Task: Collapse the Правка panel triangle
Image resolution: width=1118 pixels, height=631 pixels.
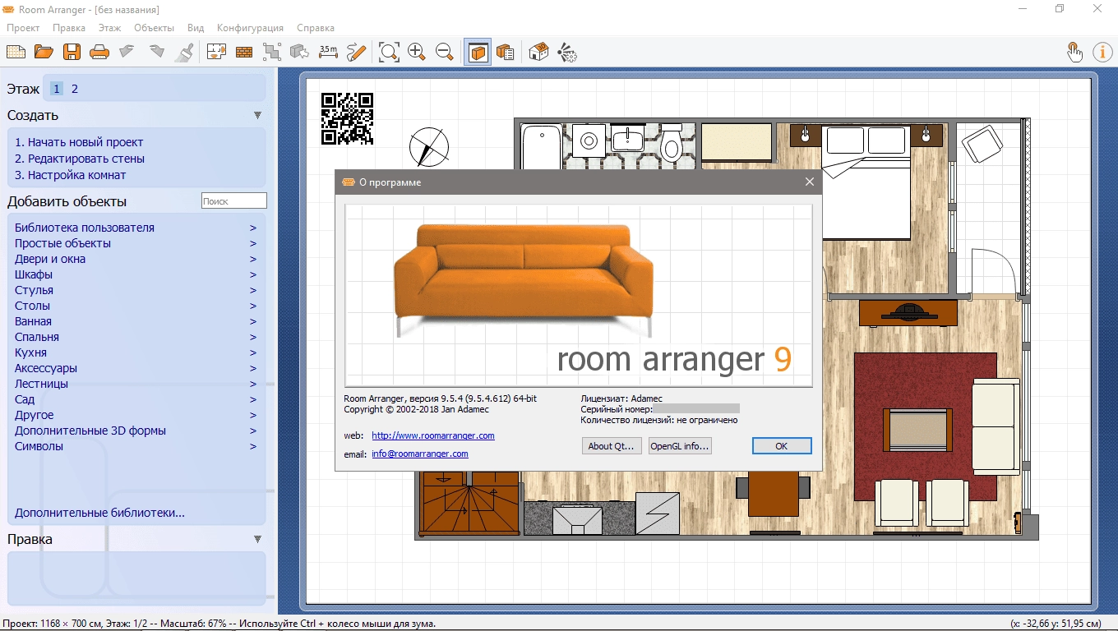Action: [x=257, y=540]
